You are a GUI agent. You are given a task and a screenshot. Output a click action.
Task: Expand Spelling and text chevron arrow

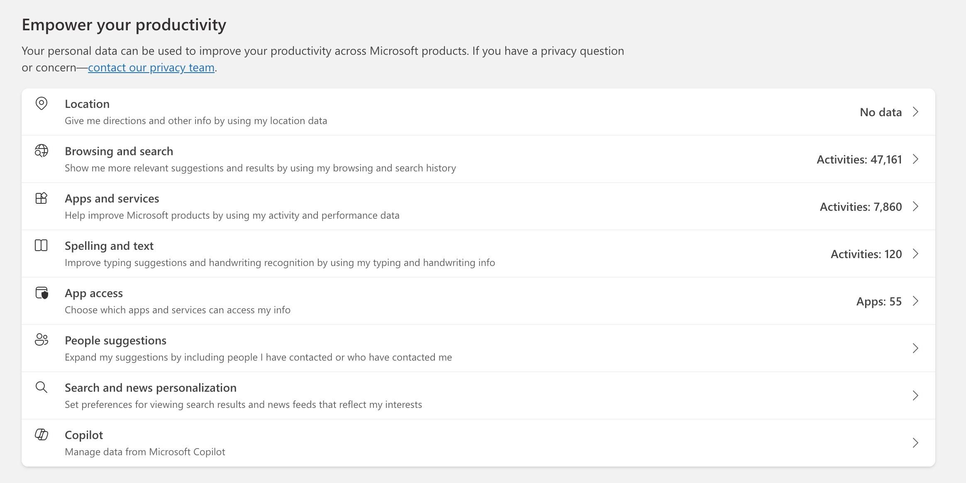tap(915, 254)
